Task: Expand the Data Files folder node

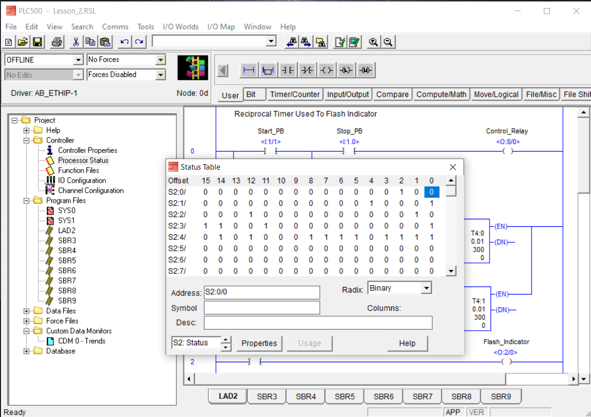Action: (27, 311)
